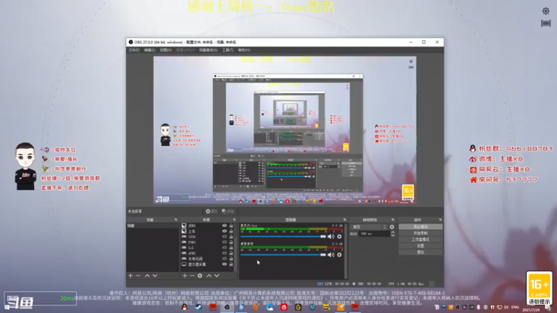Move scene down with arrow icon
The height and width of the screenshot is (313, 557).
155,275
